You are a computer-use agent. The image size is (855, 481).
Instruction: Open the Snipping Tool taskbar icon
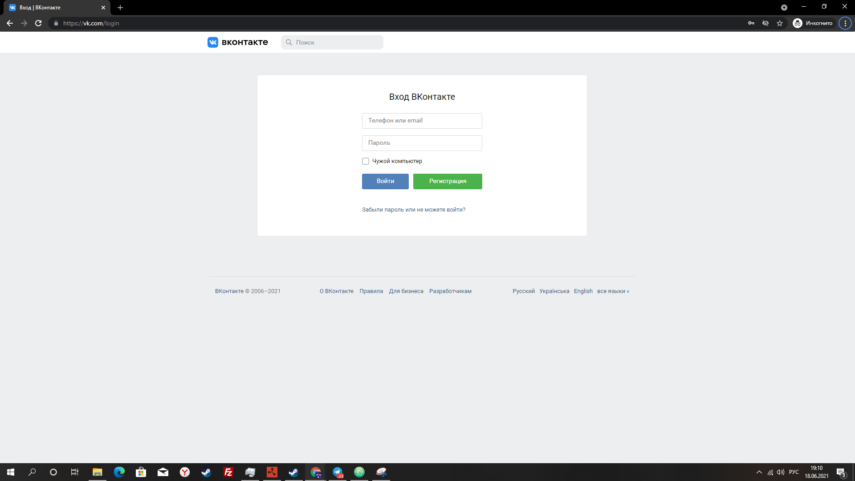[381, 472]
